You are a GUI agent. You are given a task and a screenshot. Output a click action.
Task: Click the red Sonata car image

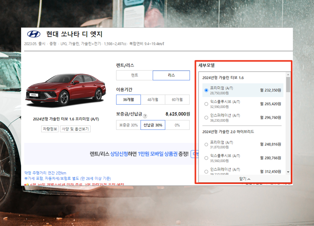65,90
